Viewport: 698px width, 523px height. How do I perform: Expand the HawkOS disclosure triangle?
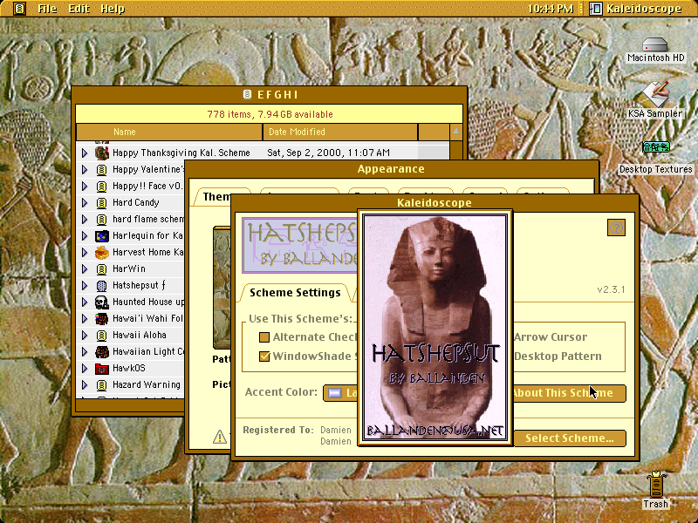click(x=85, y=368)
